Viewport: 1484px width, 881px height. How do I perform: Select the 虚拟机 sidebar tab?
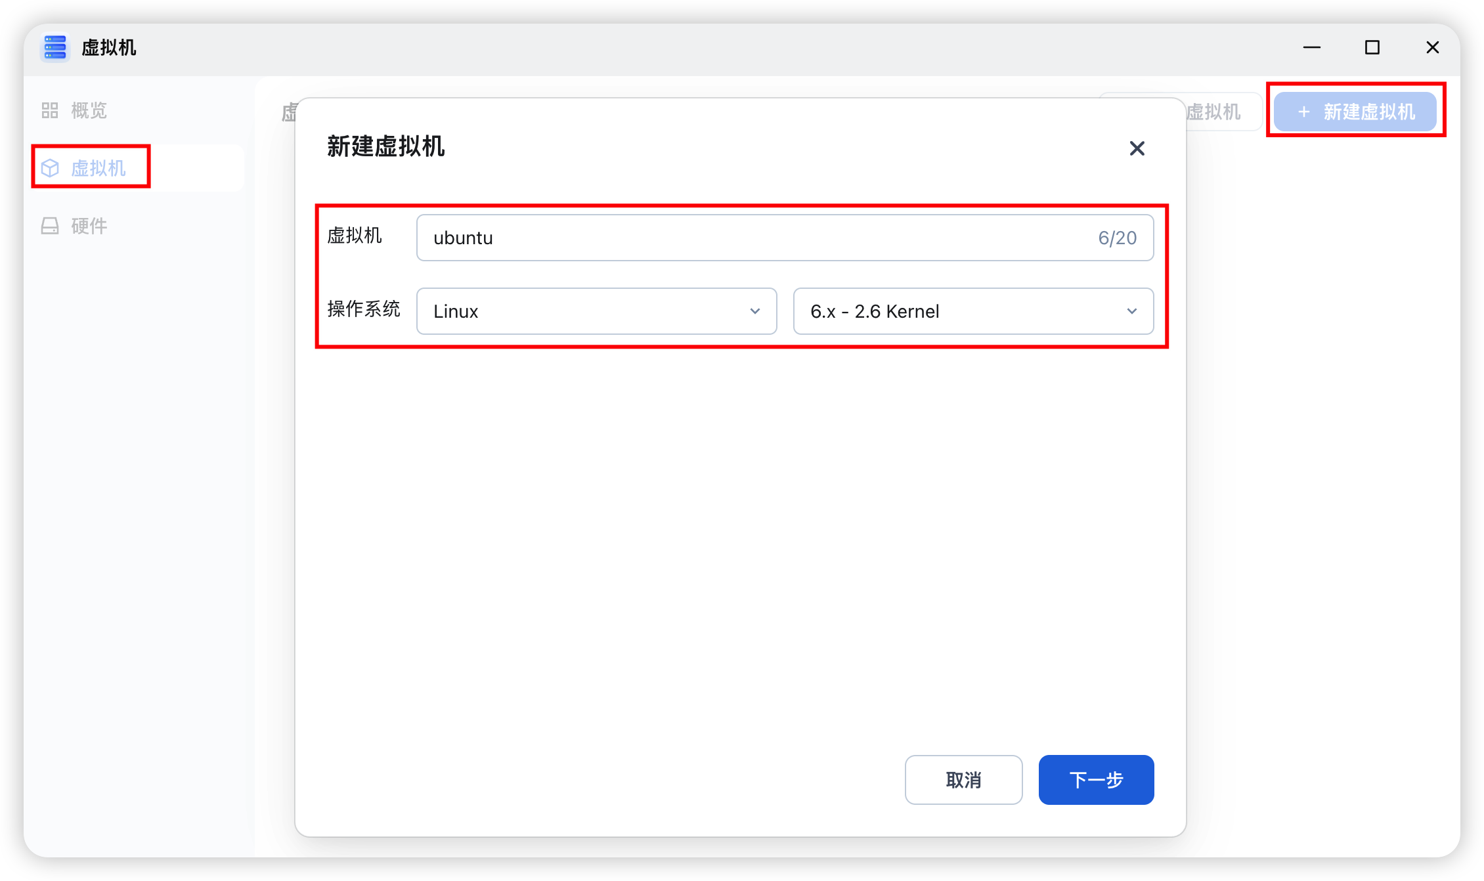click(97, 168)
